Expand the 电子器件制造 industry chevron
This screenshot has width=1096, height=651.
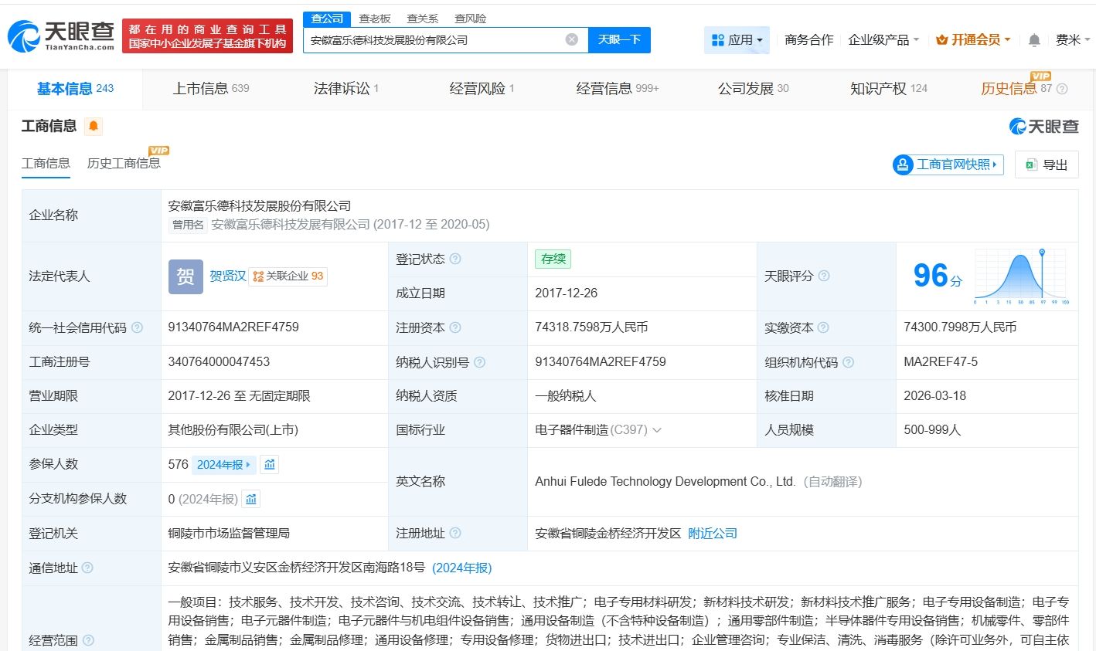click(x=657, y=430)
